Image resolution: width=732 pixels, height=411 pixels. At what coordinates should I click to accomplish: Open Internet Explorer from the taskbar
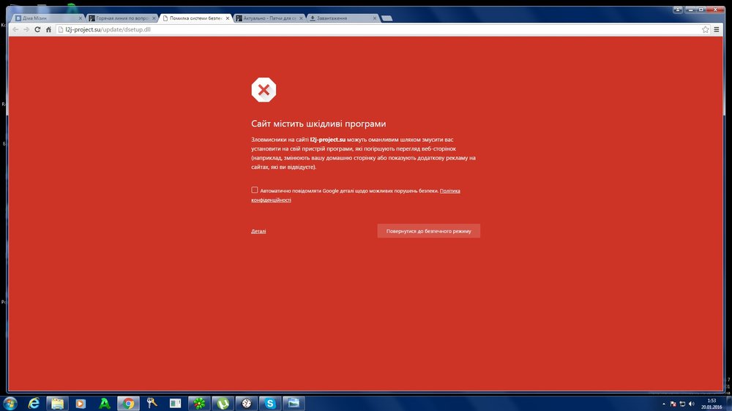(34, 403)
